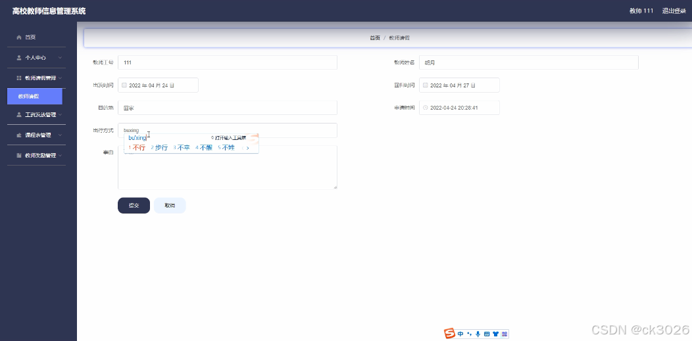Expand the 课程表管理 menu chevron
The width and height of the screenshot is (692, 341).
point(60,135)
